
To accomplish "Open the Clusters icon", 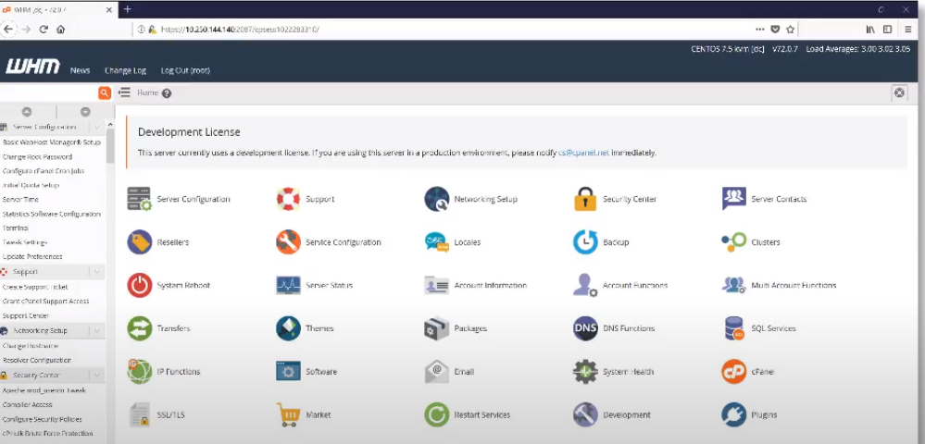I will (734, 241).
